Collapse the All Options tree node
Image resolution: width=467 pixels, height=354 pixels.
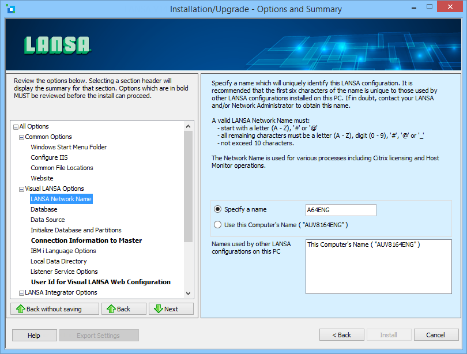click(16, 127)
